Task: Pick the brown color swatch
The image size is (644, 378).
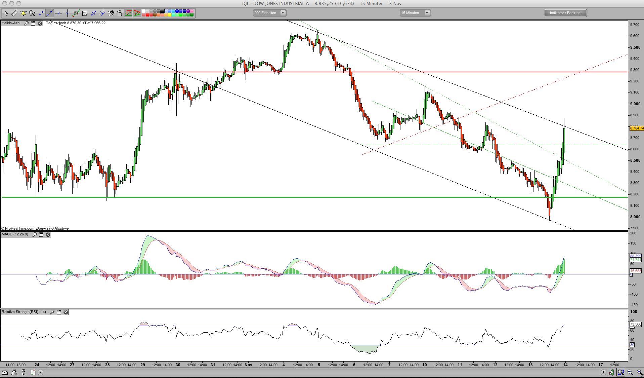Action: [x=155, y=15]
